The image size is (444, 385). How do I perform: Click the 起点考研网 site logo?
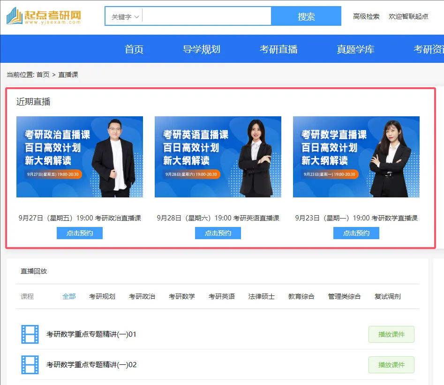[44, 17]
